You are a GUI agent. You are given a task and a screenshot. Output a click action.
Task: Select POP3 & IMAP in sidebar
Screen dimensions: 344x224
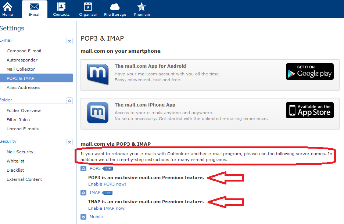[x=36, y=78]
